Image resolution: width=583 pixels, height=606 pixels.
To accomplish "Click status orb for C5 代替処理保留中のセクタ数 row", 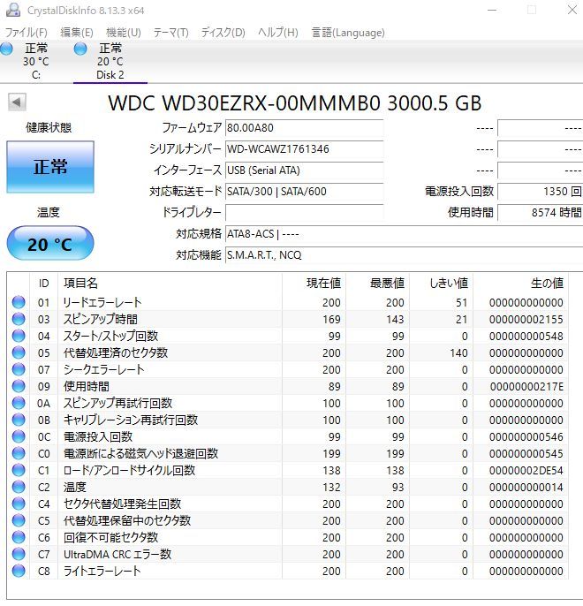I will click(19, 520).
